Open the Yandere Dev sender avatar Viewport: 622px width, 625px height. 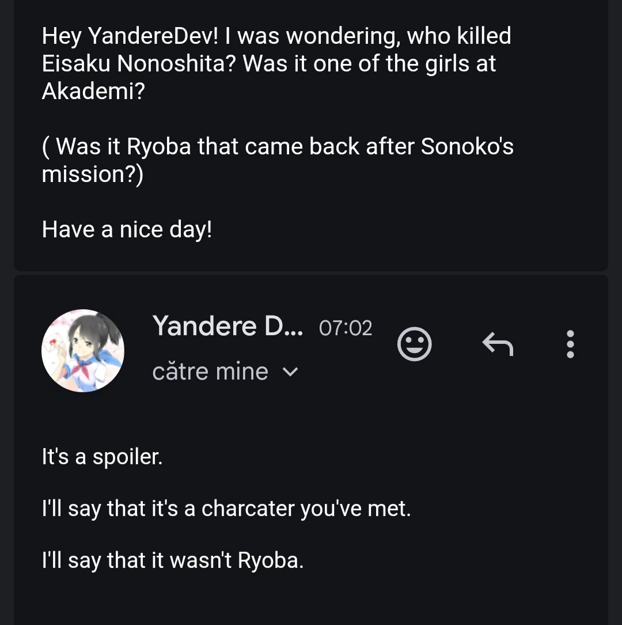(83, 351)
